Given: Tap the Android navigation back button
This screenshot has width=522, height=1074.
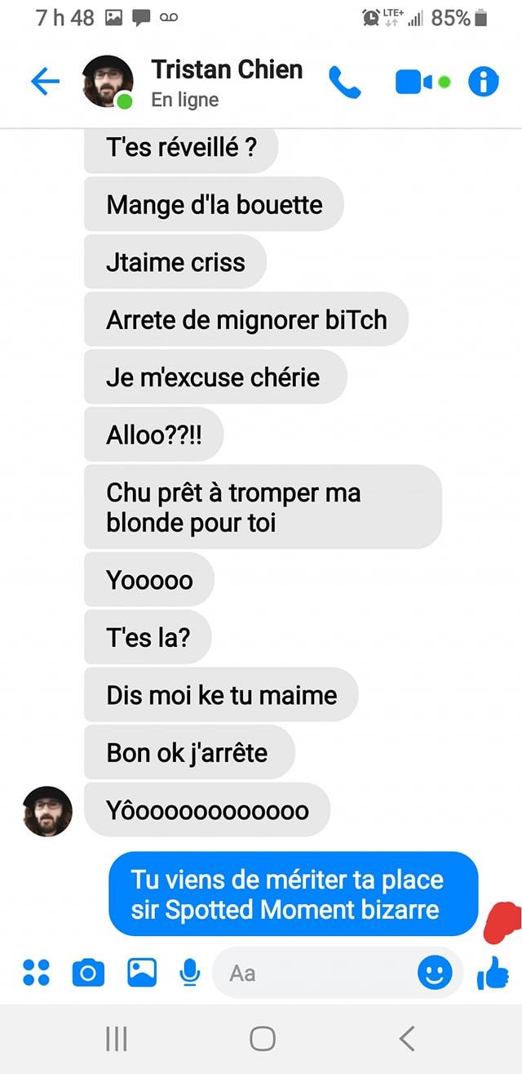Looking at the screenshot, I should [407, 1038].
